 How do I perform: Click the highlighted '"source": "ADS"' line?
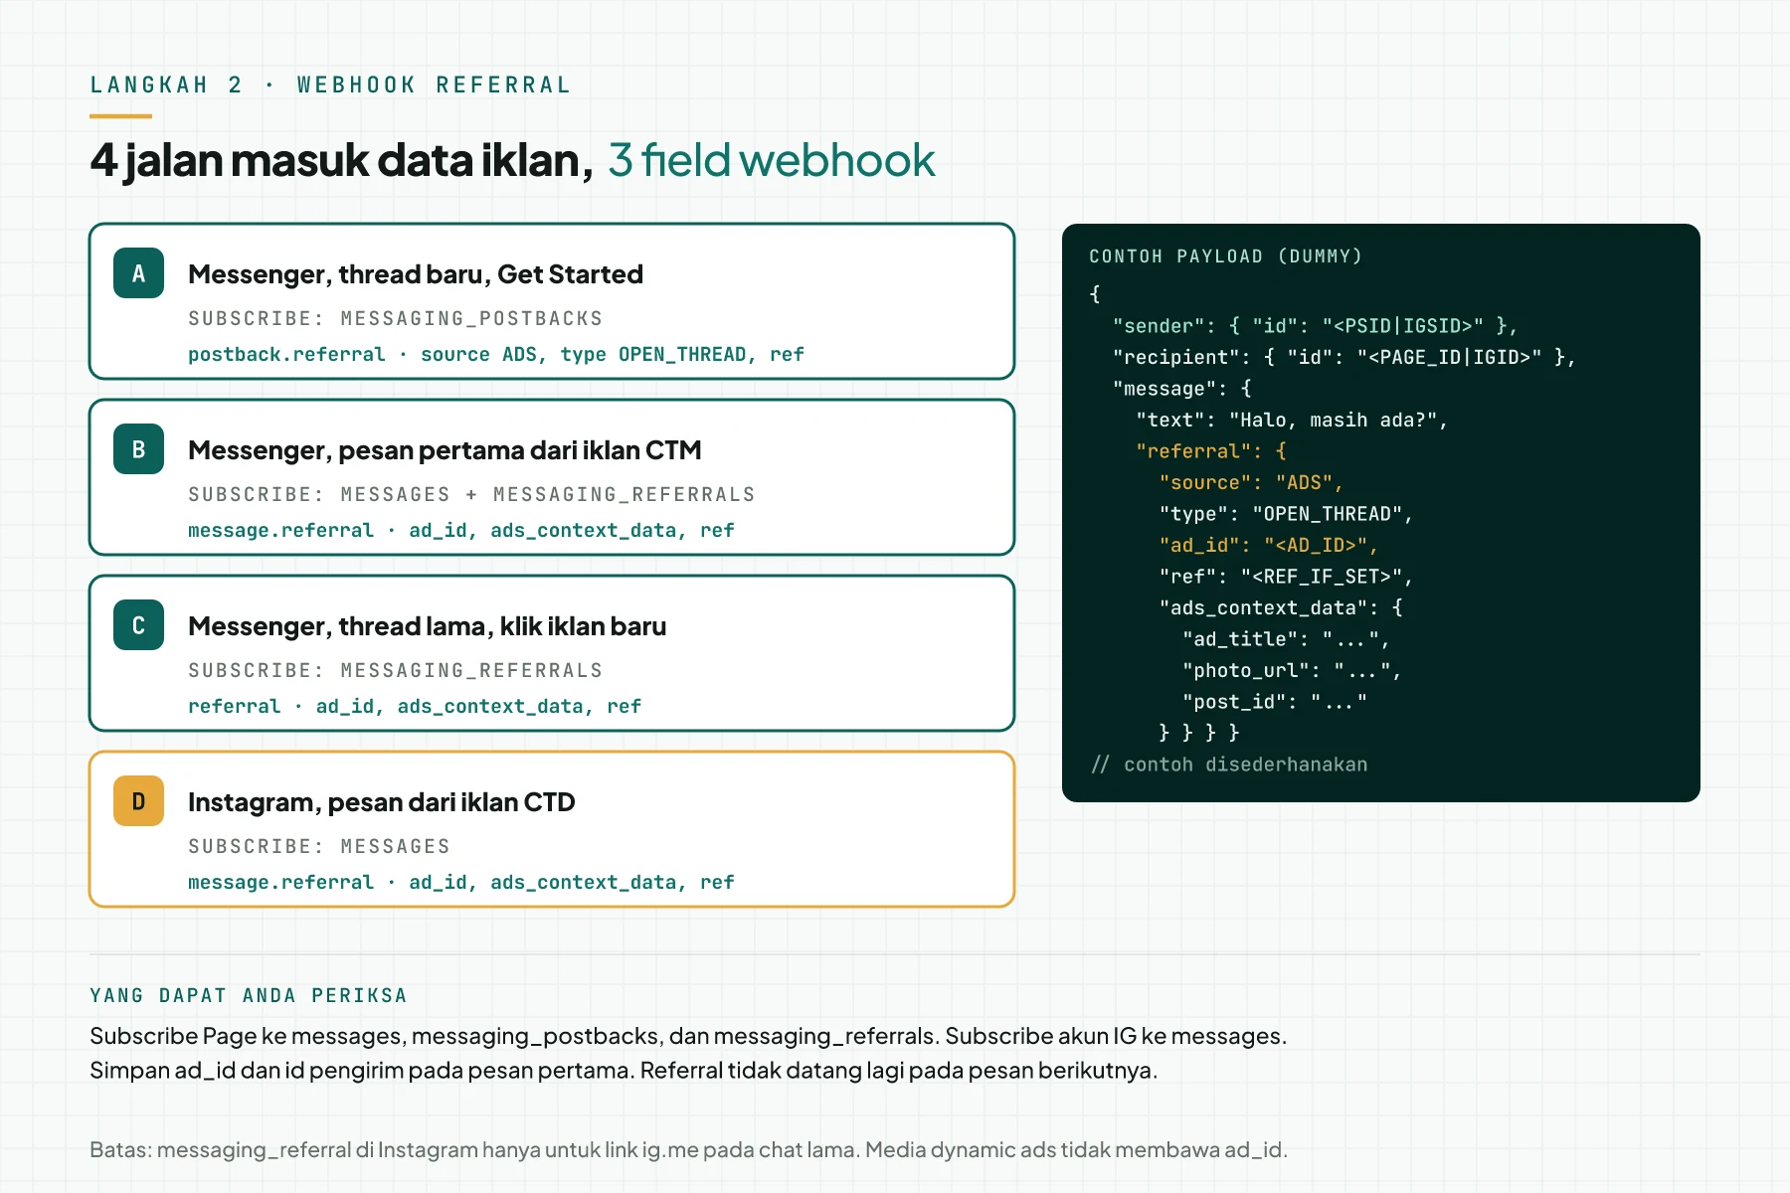(1251, 483)
